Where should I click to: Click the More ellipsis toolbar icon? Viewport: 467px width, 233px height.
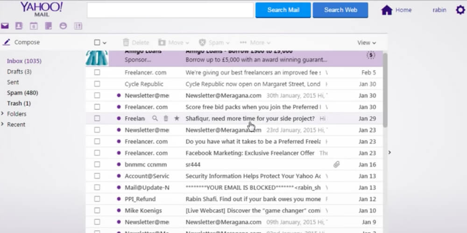(243, 42)
